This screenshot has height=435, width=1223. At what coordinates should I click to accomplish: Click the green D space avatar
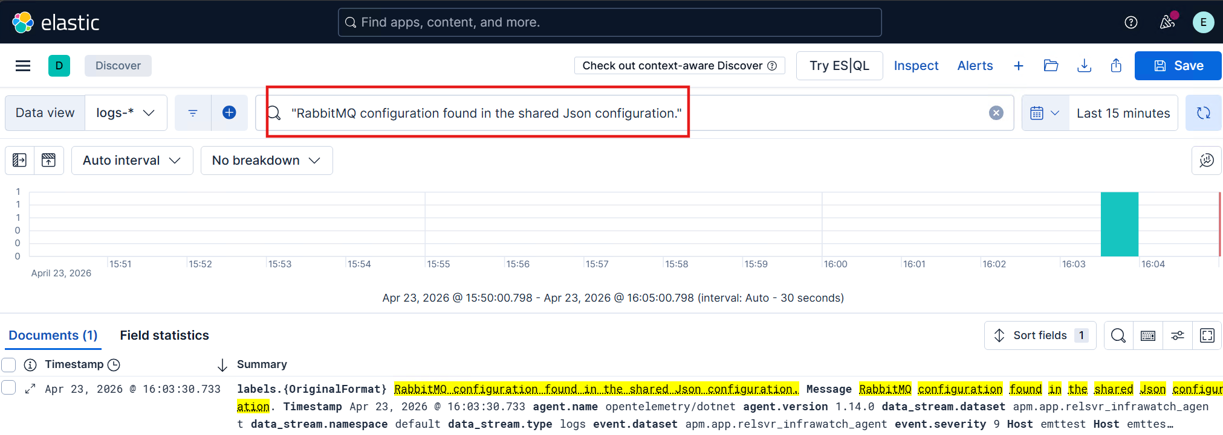(x=59, y=66)
